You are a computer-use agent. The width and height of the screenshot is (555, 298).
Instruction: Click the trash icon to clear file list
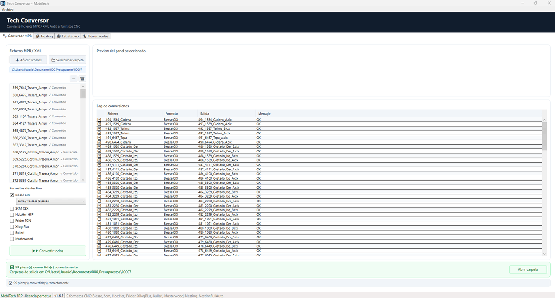coord(82,79)
